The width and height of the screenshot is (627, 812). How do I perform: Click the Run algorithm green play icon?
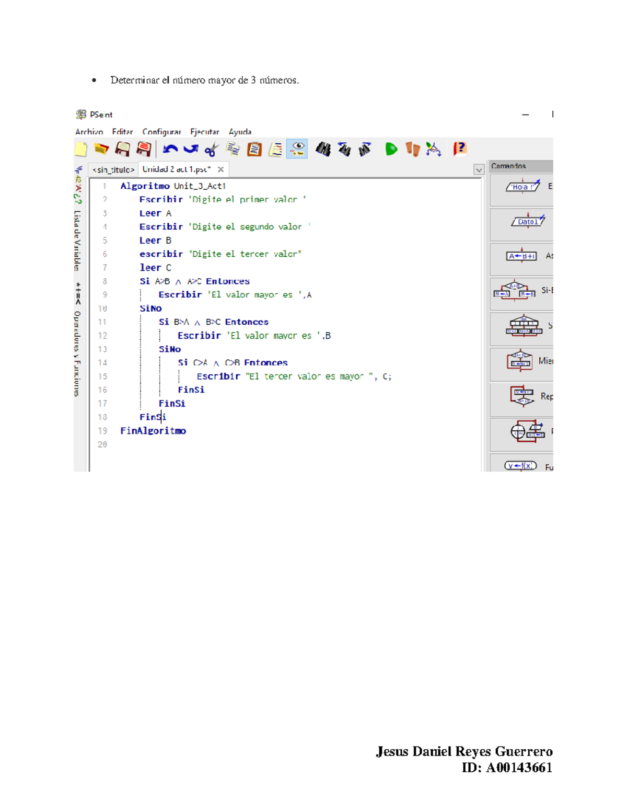tap(391, 150)
